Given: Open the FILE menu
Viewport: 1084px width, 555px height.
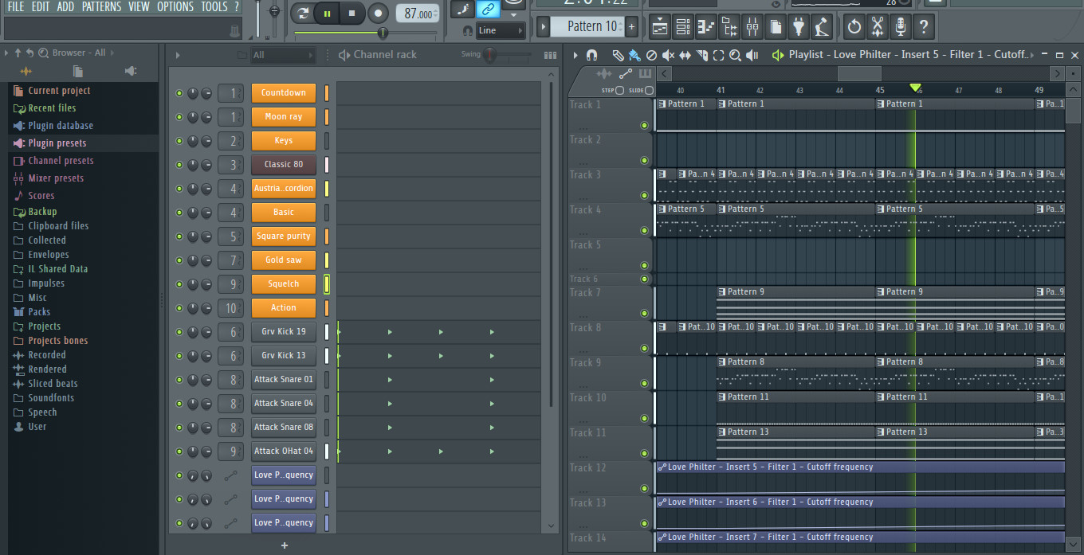Looking at the screenshot, I should click(x=16, y=6).
